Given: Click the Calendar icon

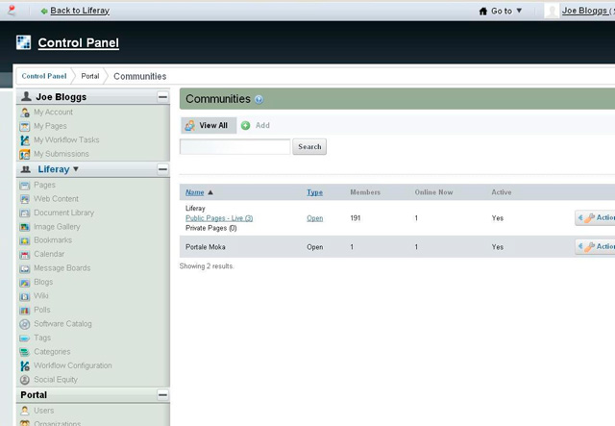Looking at the screenshot, I should pyautogui.click(x=25, y=255).
